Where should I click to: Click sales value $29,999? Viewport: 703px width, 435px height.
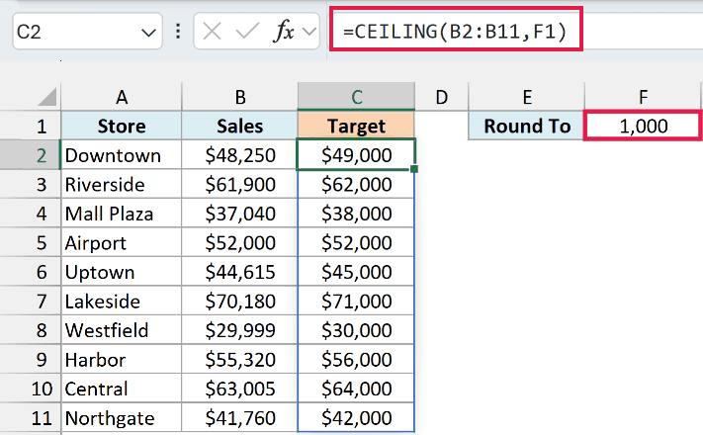tap(240, 329)
